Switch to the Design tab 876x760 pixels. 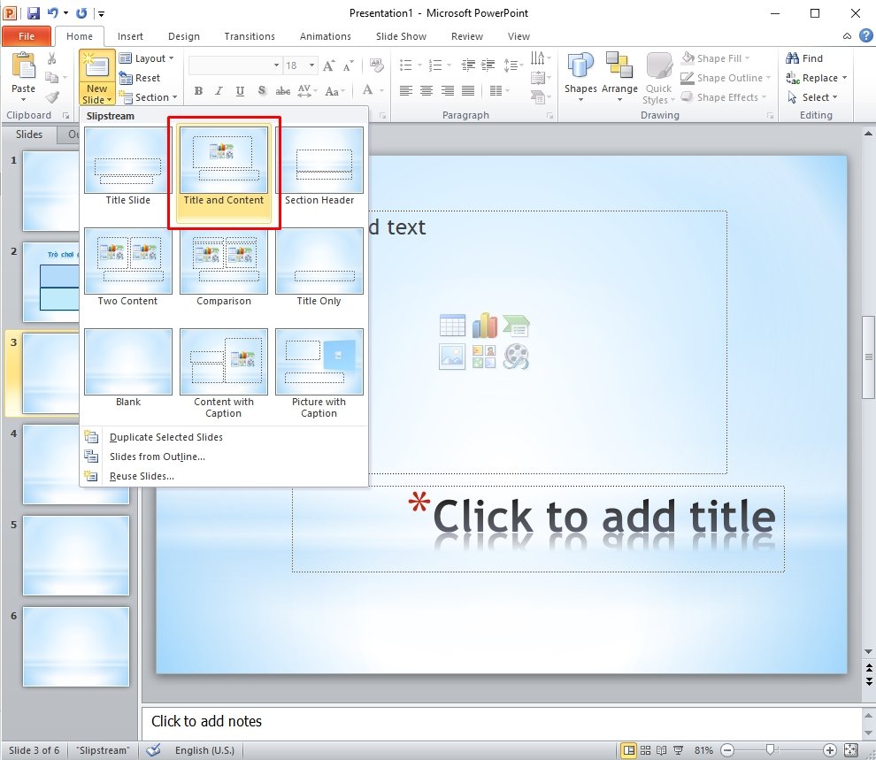tap(184, 36)
